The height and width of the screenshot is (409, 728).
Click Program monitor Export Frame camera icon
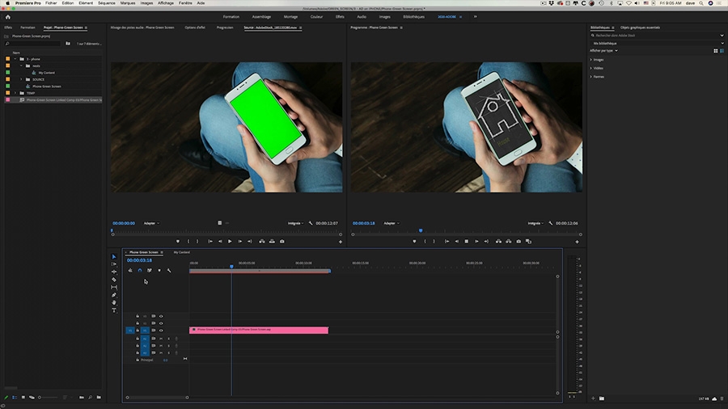coord(518,241)
